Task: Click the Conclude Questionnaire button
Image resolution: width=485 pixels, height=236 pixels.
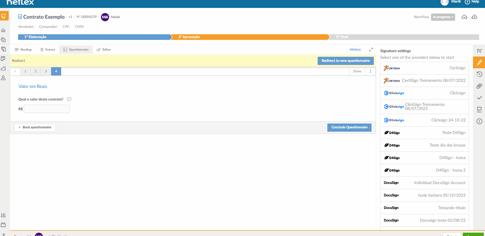Action: (x=349, y=127)
